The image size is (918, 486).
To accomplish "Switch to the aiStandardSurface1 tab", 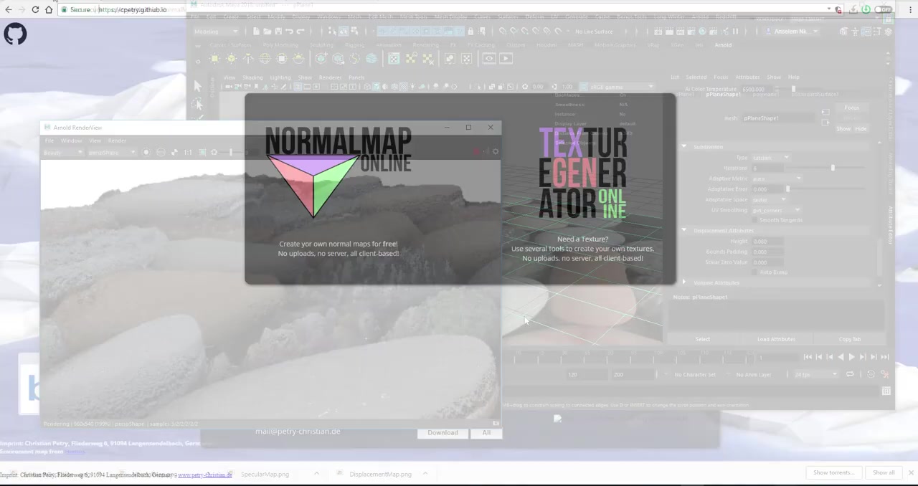I will 815,95.
